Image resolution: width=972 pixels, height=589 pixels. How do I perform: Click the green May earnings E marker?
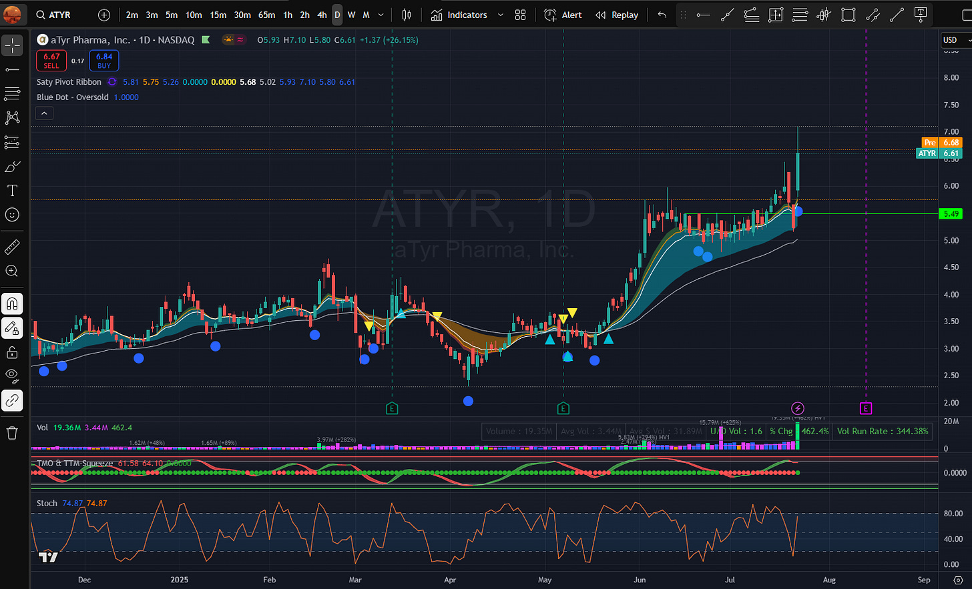point(563,408)
